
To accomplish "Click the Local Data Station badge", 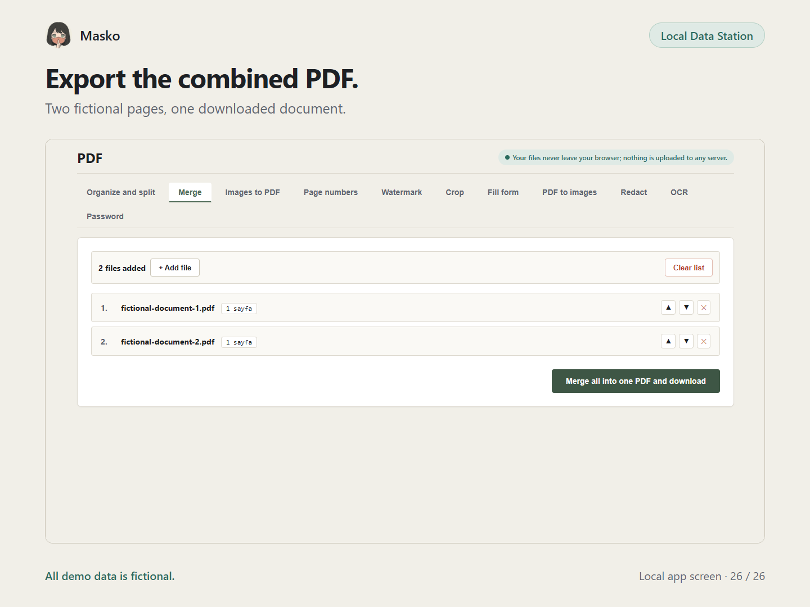I will pos(707,35).
